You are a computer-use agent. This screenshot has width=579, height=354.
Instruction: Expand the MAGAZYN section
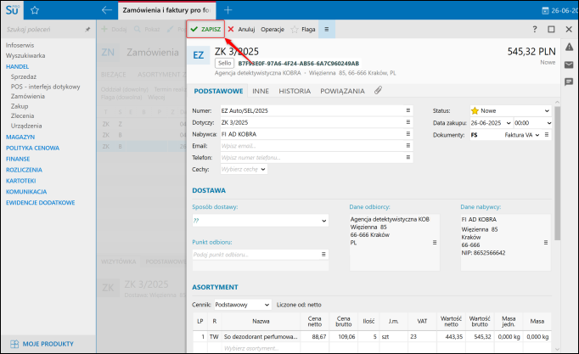tap(20, 137)
